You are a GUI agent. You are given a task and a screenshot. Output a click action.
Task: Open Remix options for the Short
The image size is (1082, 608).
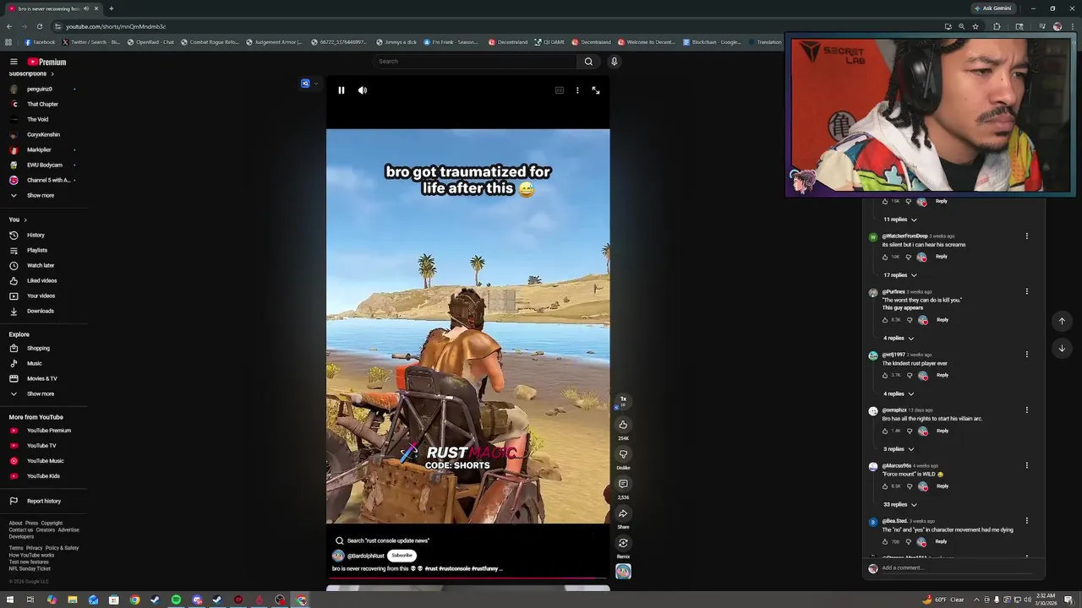pyautogui.click(x=623, y=543)
